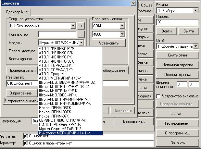Select Искра: ПРИМ-88ТК model

click(x=70, y=112)
